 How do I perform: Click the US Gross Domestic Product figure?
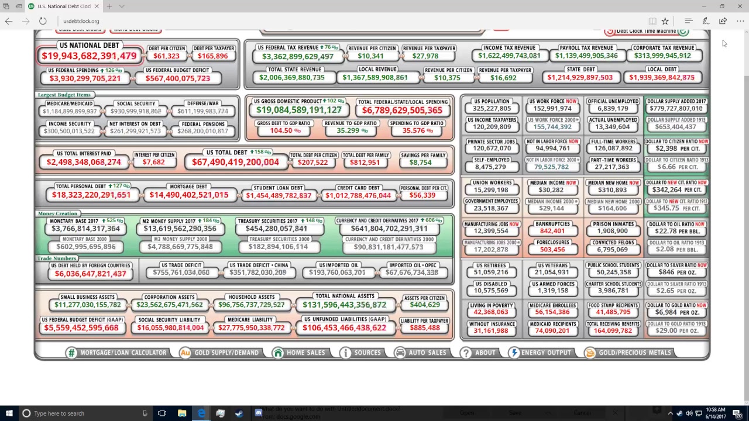point(298,110)
